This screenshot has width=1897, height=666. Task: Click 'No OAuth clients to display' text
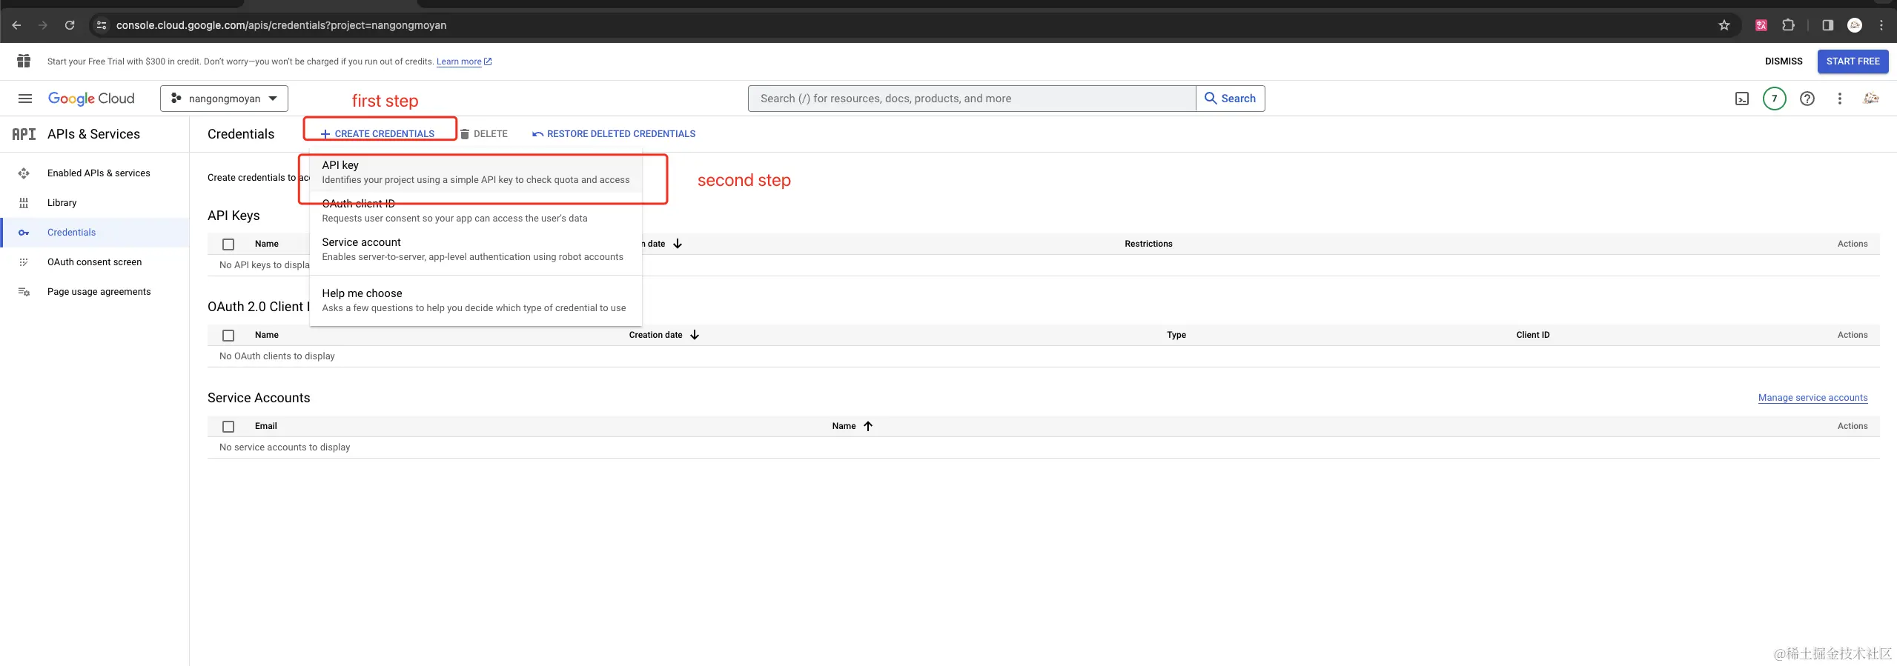coord(277,356)
